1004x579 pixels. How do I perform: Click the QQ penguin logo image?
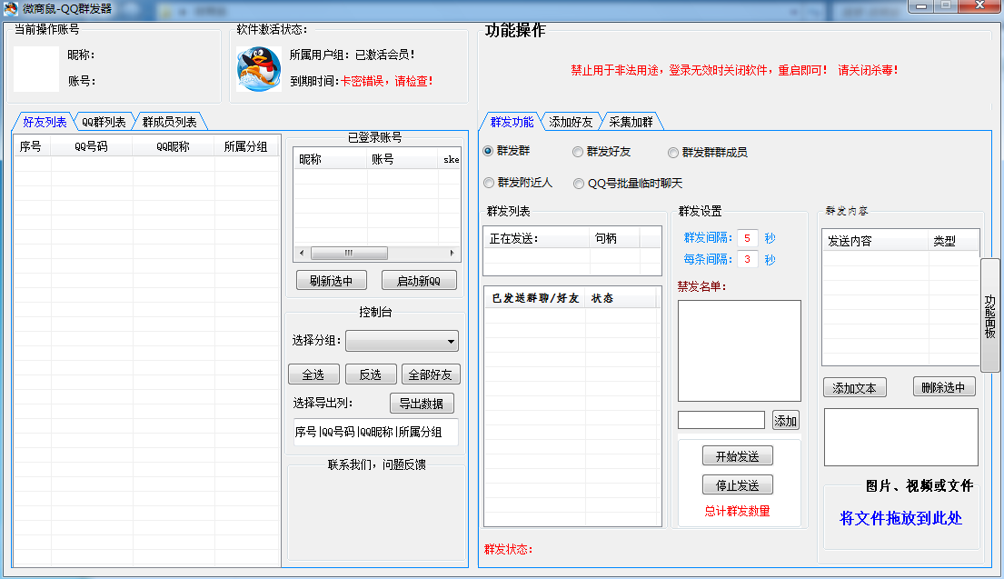(x=259, y=68)
